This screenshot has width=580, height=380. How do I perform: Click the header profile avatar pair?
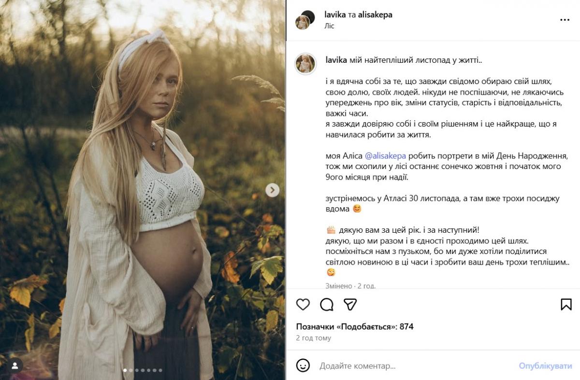pyautogui.click(x=305, y=20)
